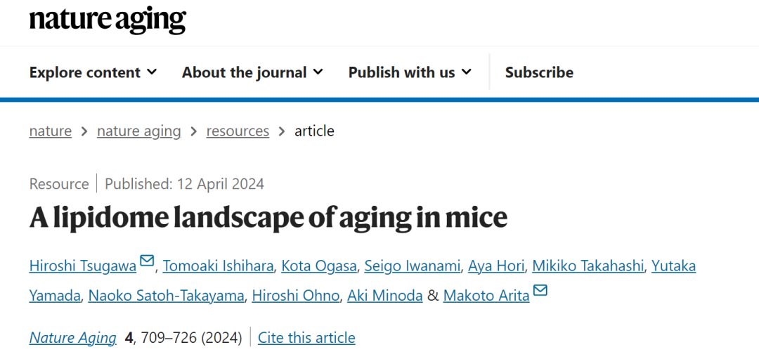This screenshot has width=759, height=359.
Task: Click the nature aging logo
Action: 108,21
